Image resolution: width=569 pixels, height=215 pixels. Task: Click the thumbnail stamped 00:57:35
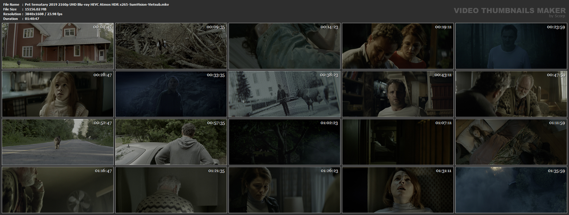171,142
